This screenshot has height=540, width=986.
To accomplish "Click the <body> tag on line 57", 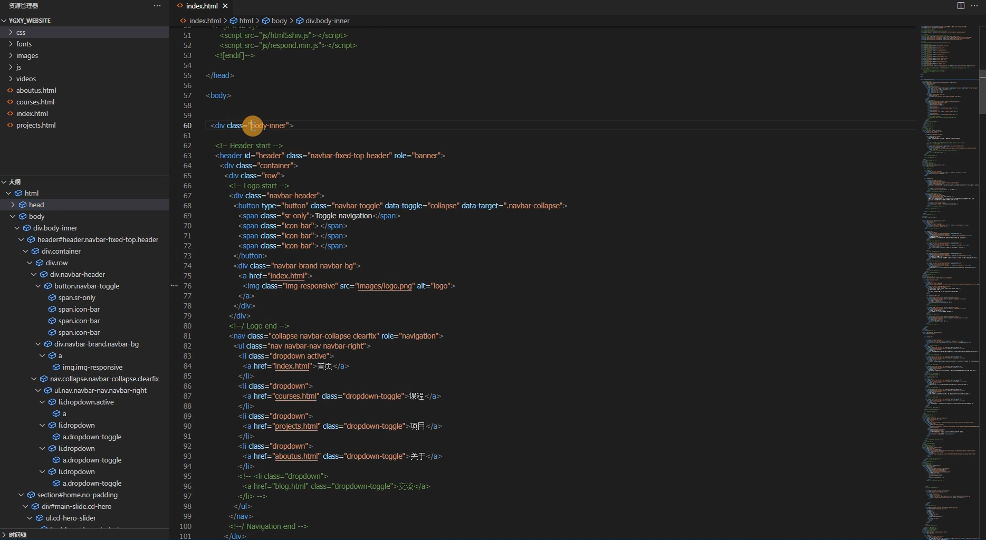I will 218,95.
